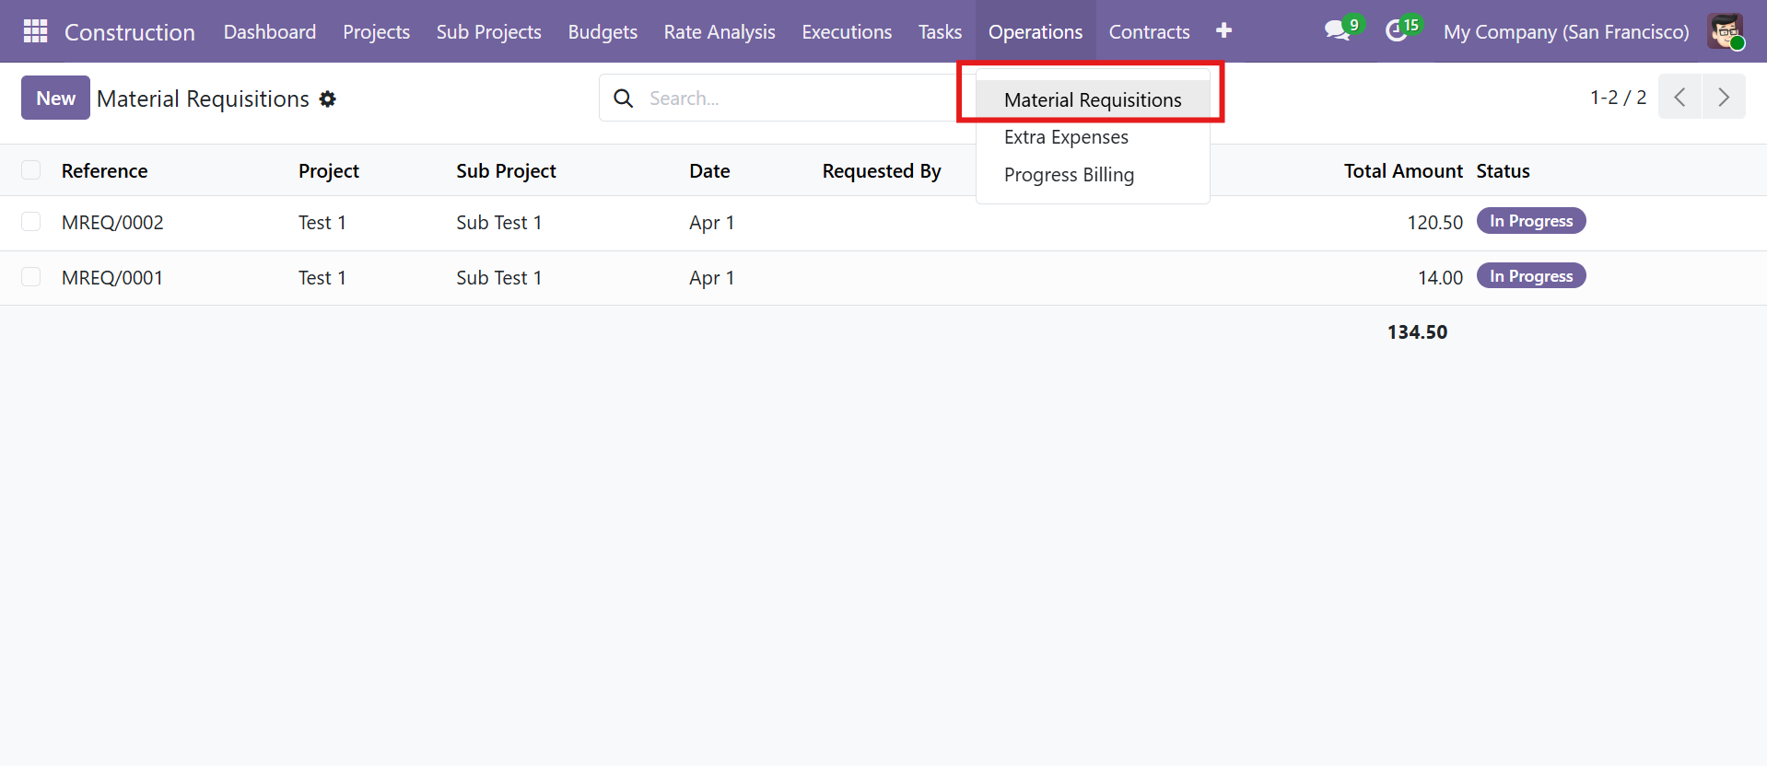Open the Operations menu
The width and height of the screenshot is (1767, 766).
[1036, 31]
